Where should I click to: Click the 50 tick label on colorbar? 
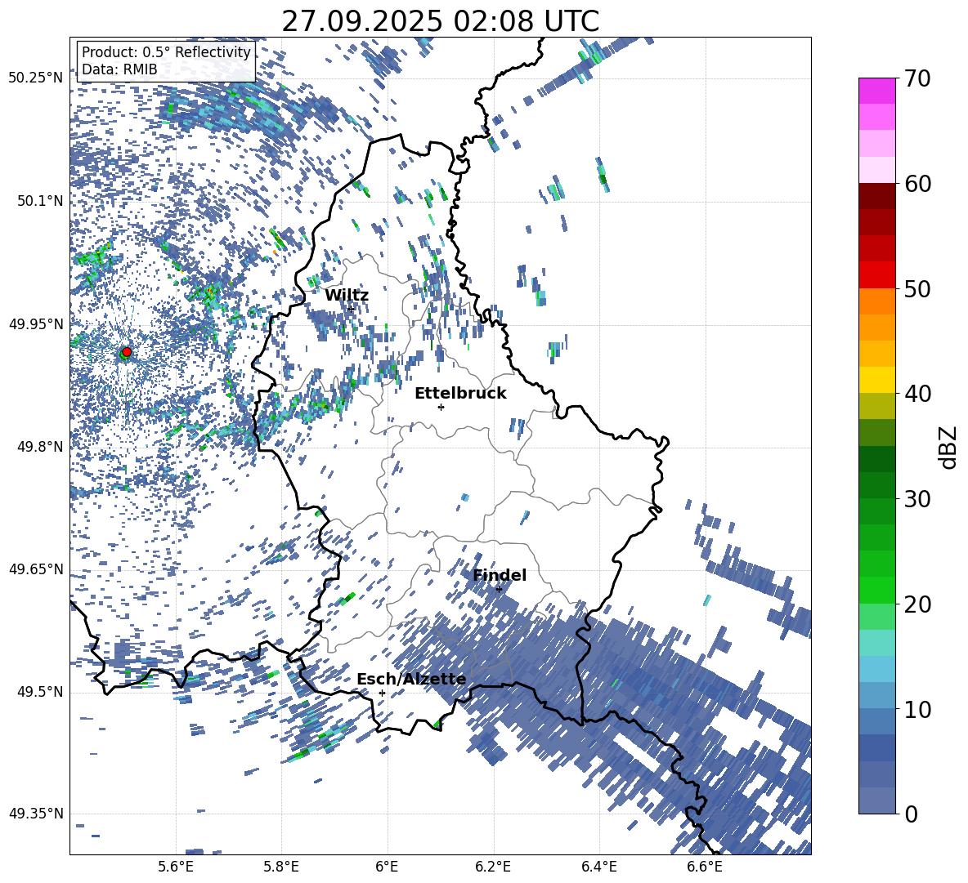coord(918,289)
